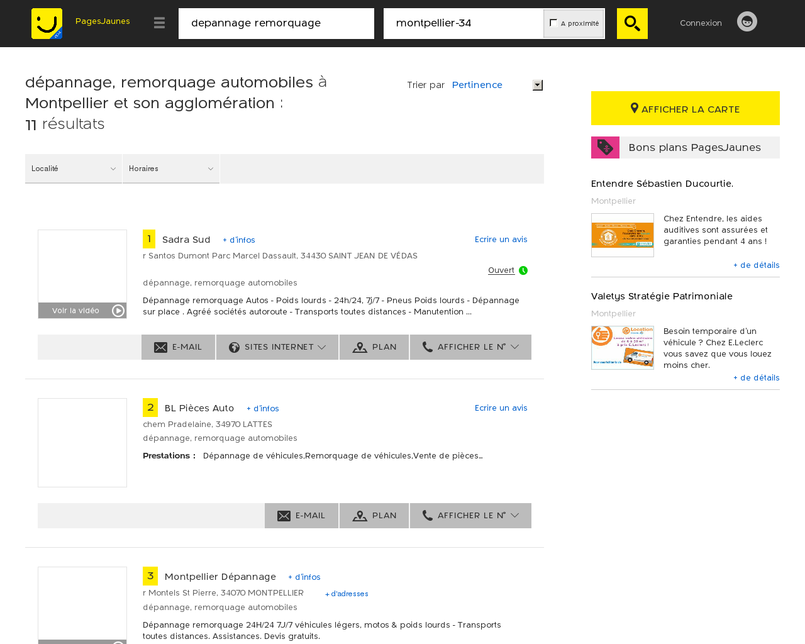Open Sadra Sud listing title
This screenshot has width=805, height=644.
point(186,240)
